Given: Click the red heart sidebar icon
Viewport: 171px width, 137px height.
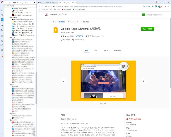Looking at the screenshot, I should pos(2,56).
